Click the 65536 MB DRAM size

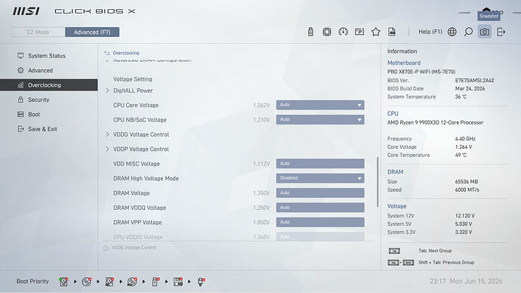467,182
